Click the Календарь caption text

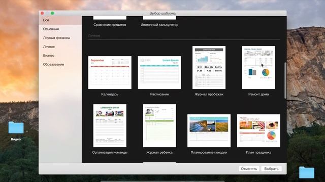[110, 95]
